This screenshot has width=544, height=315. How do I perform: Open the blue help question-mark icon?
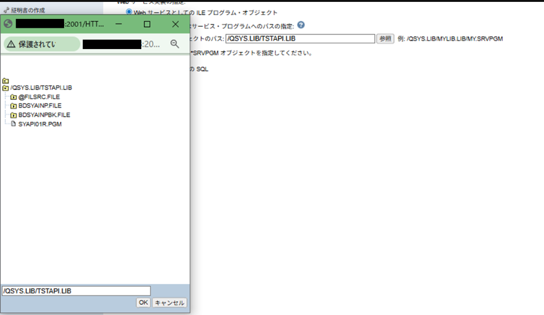pos(301,25)
